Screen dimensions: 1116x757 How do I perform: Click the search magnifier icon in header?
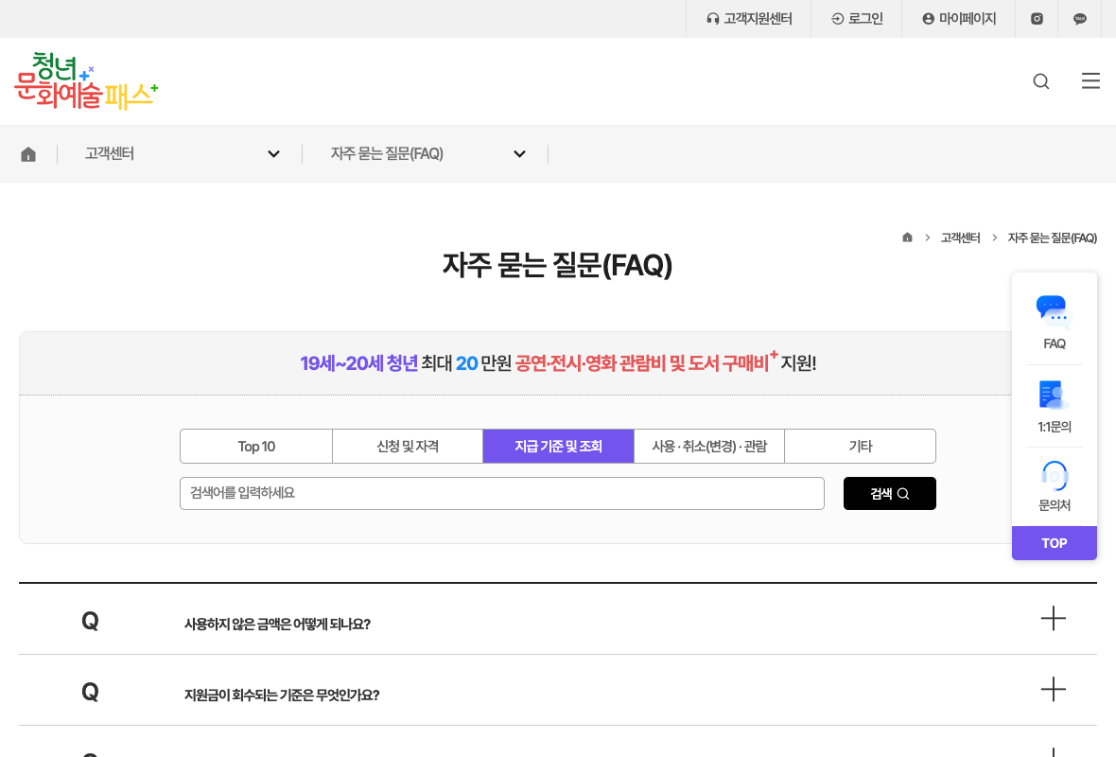coord(1040,81)
